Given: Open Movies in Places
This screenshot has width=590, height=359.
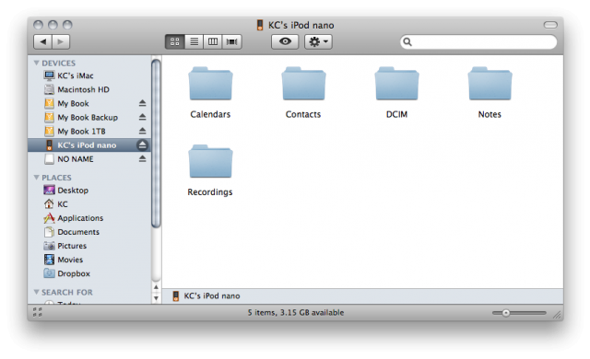Looking at the screenshot, I should coord(89,260).
